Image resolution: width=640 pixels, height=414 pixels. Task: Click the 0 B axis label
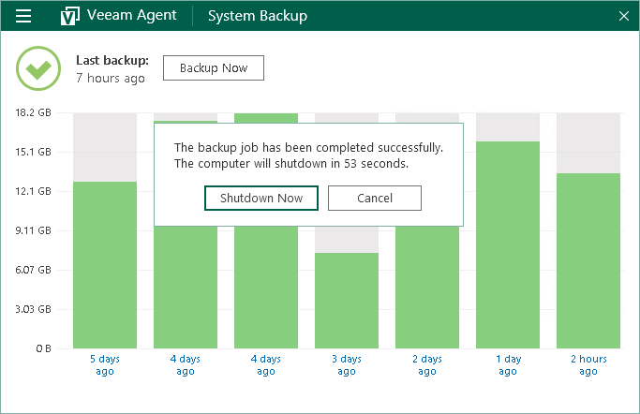click(43, 348)
